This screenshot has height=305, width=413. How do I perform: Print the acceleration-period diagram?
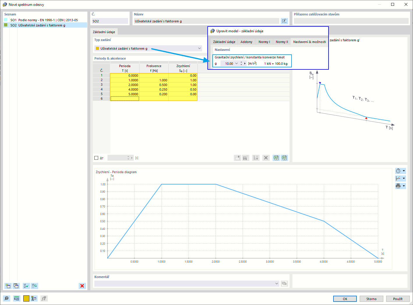click(398, 186)
